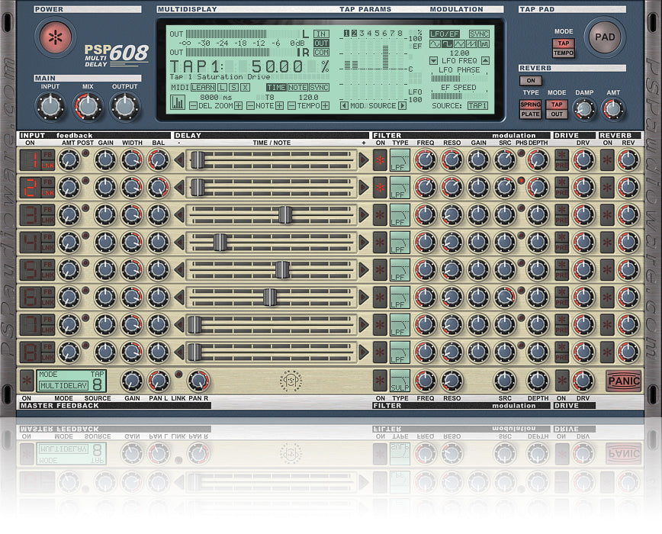Click minus next to TEMPO
662x534 pixels.
tap(292, 105)
